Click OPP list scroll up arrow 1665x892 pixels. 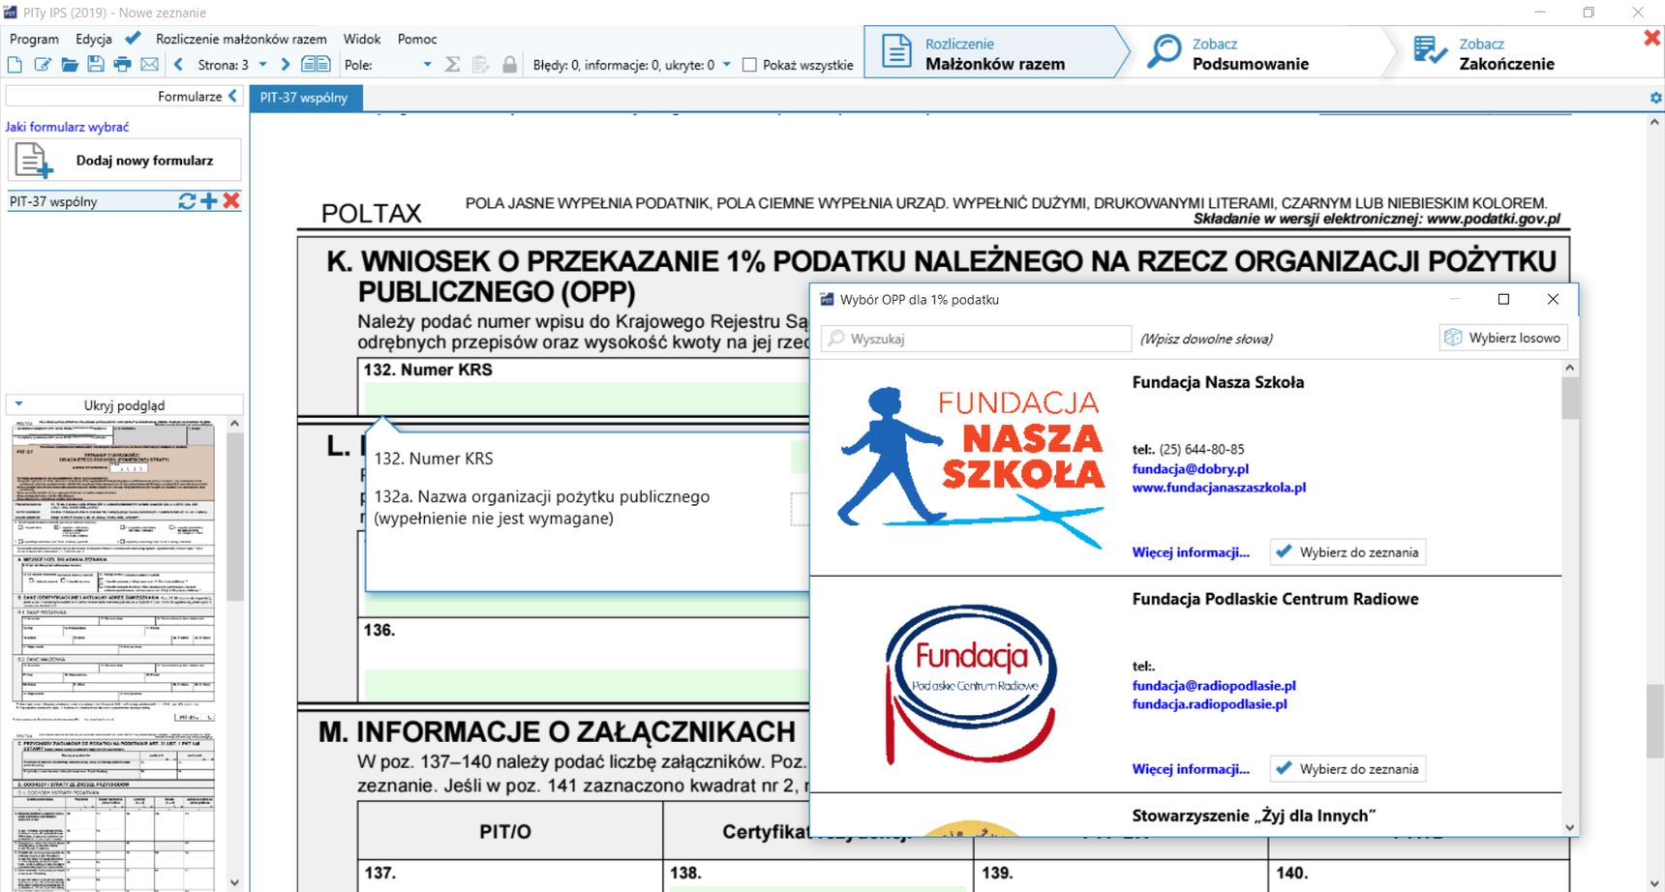click(1570, 369)
